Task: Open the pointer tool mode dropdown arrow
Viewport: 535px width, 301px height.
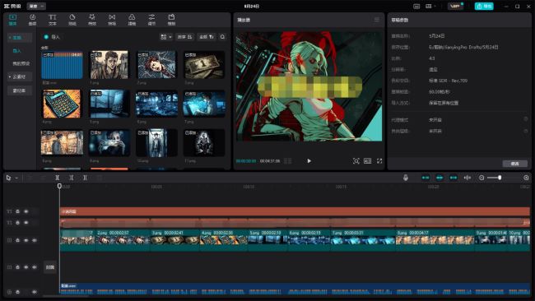Action: coord(16,178)
